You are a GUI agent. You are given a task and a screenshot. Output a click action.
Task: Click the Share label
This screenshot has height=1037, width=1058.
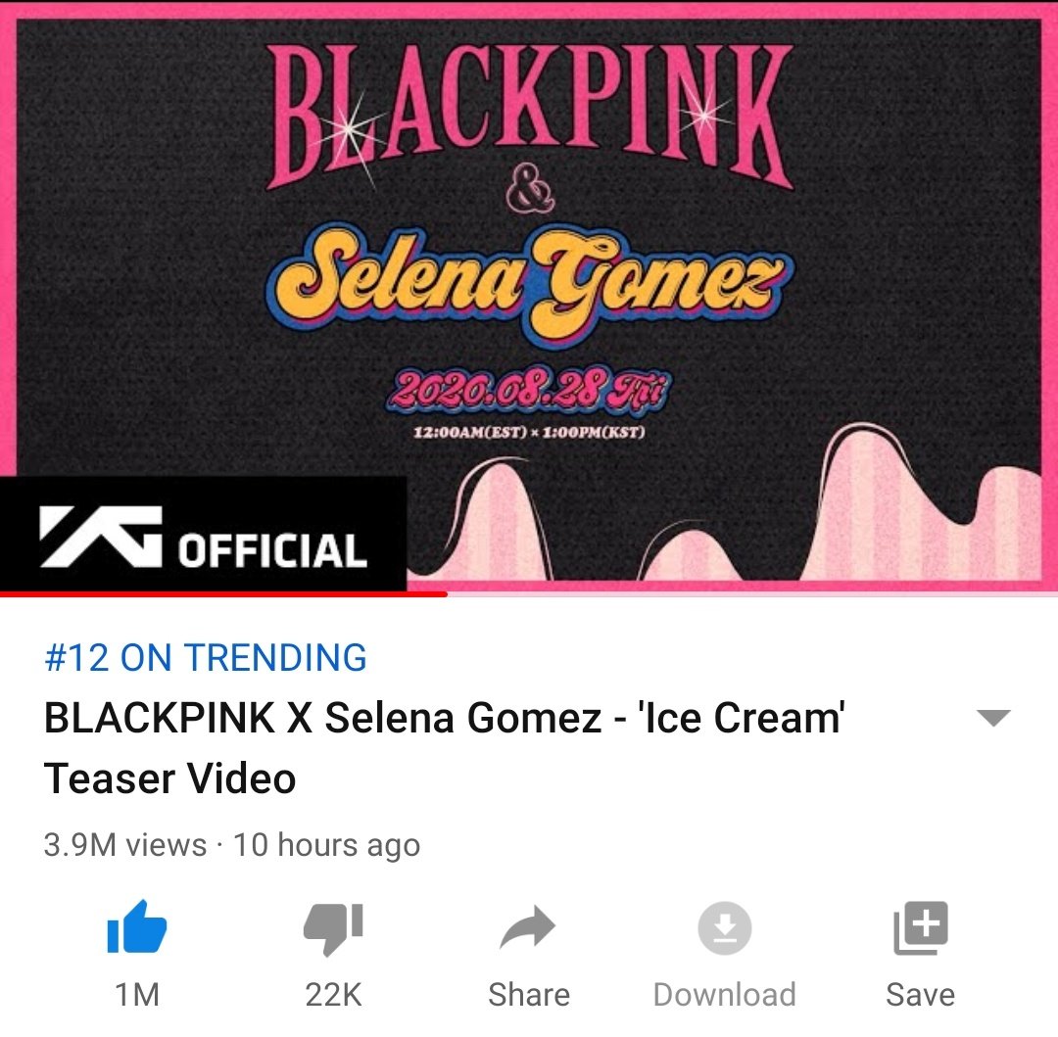(528, 995)
